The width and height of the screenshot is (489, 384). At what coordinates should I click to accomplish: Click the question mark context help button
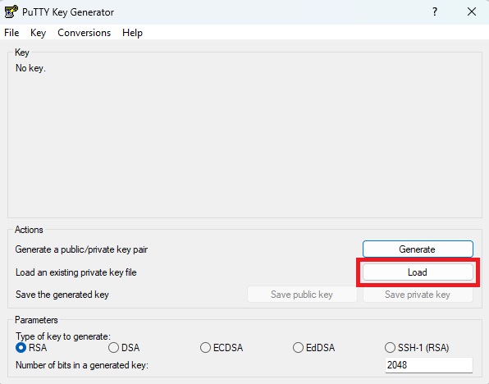coord(435,11)
